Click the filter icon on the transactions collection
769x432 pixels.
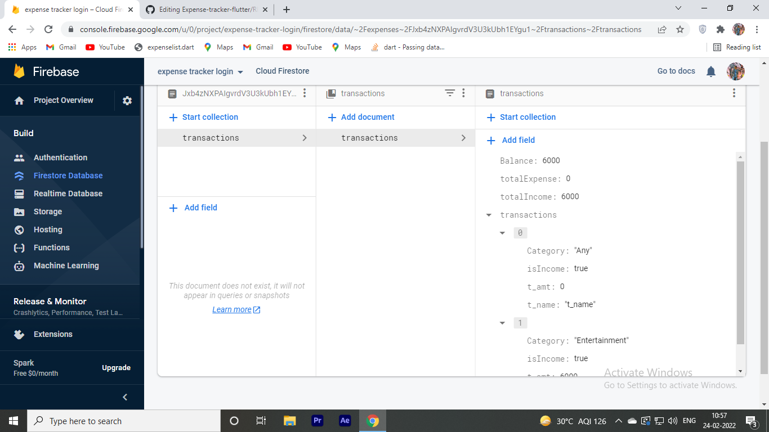click(449, 93)
